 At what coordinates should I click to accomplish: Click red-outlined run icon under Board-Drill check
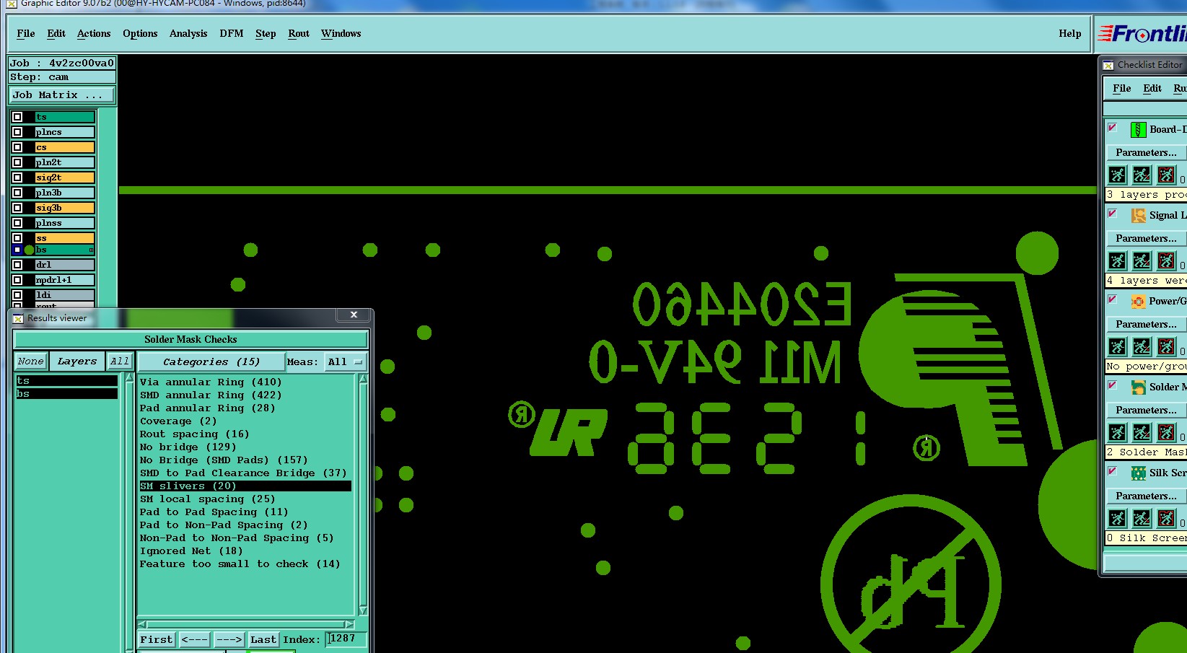click(1166, 175)
